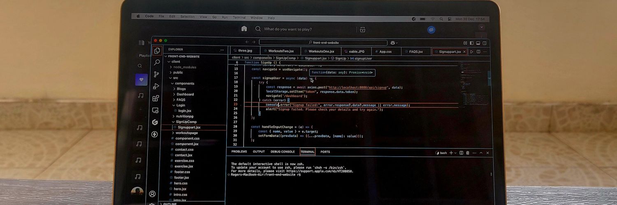Toggle the bottom panel layout icon
Screen dimensions: 617x205
(478, 43)
